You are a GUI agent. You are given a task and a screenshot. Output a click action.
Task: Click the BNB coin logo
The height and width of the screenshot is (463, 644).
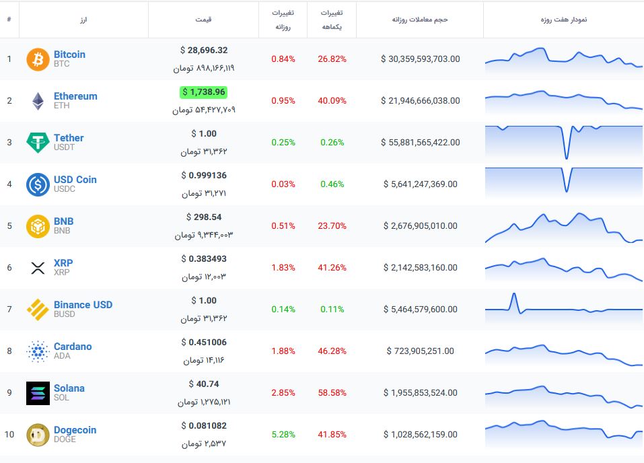pyautogui.click(x=38, y=226)
